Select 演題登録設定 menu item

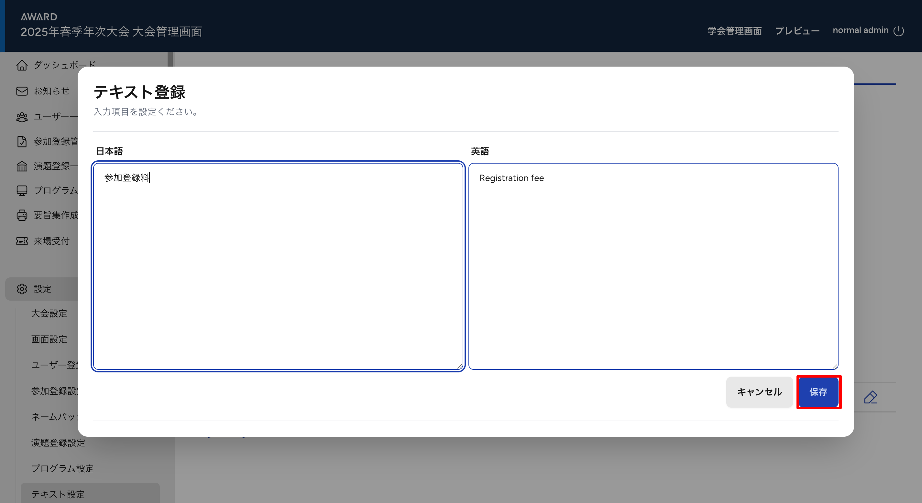pyautogui.click(x=58, y=443)
